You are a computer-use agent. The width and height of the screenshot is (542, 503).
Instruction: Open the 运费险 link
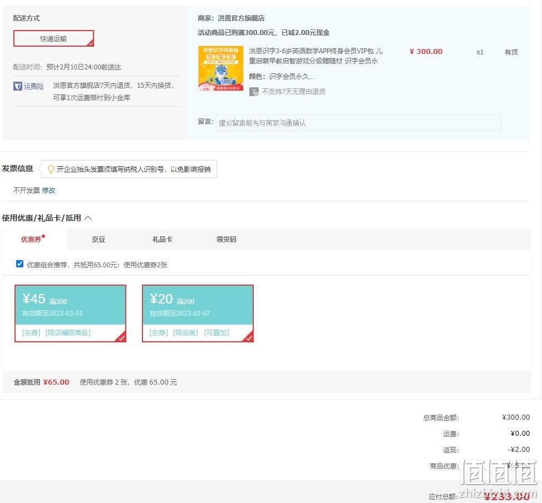click(33, 86)
